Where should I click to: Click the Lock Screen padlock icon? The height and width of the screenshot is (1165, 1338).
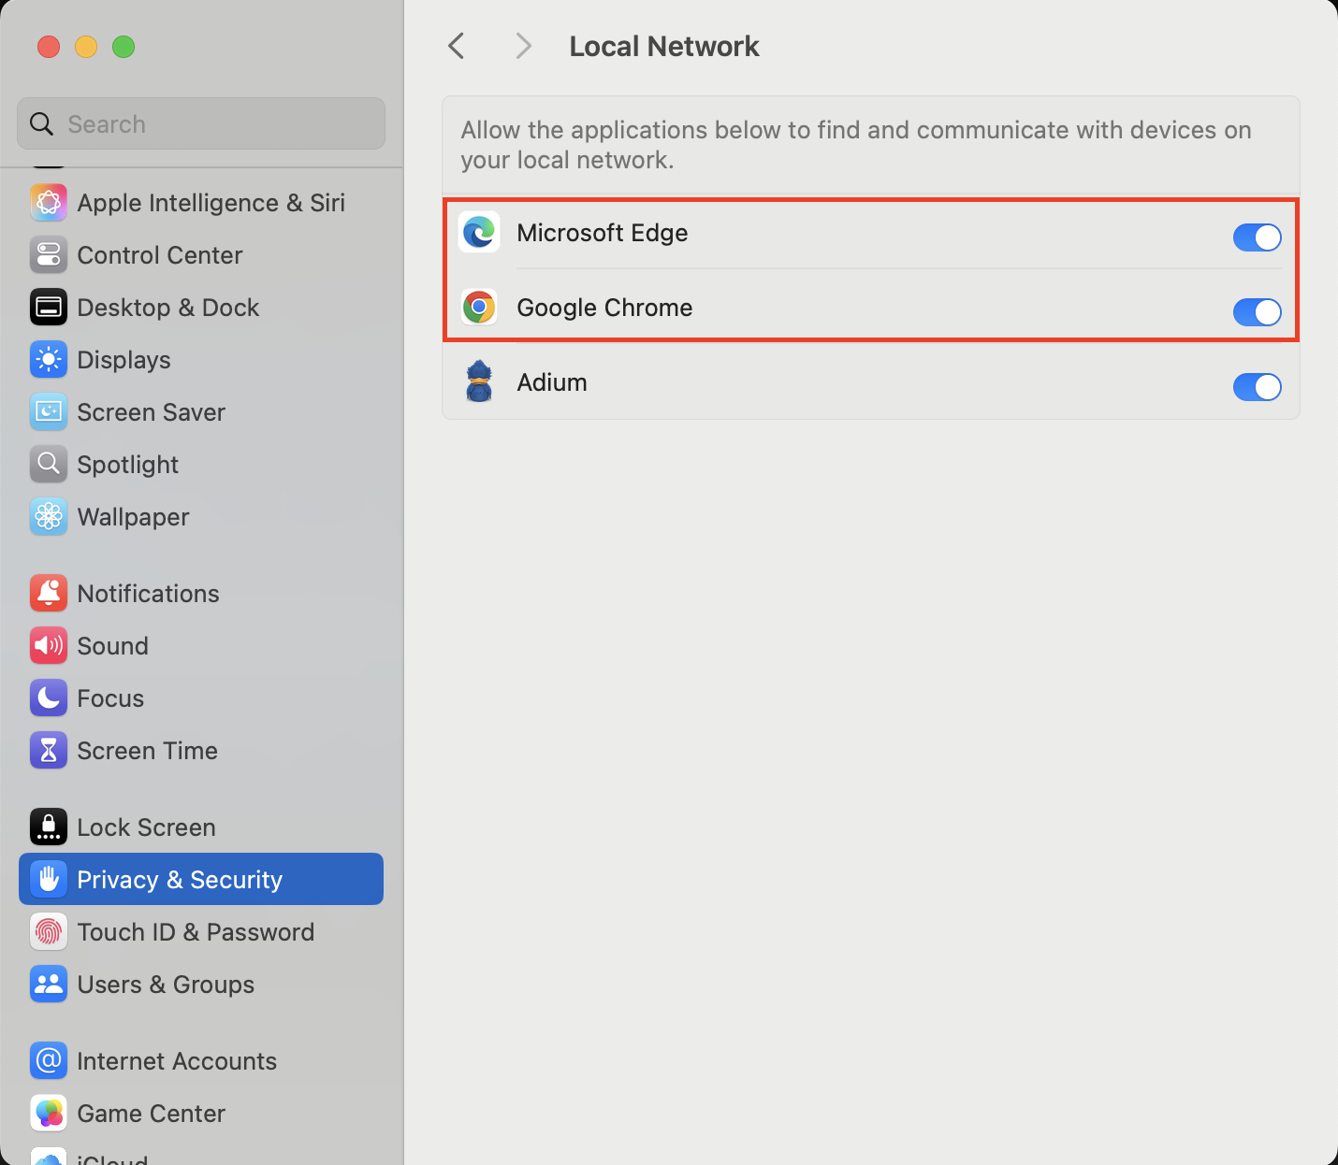[49, 827]
